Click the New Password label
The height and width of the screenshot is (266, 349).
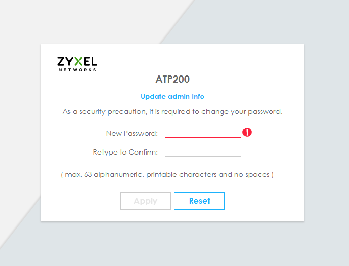click(x=132, y=133)
